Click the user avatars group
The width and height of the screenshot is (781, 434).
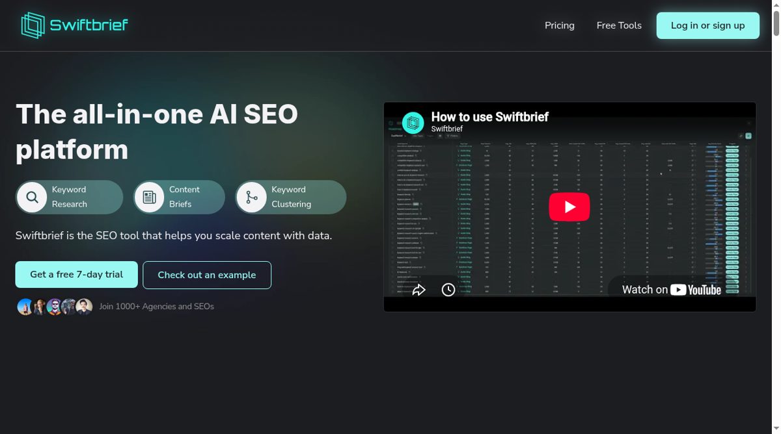click(x=55, y=307)
